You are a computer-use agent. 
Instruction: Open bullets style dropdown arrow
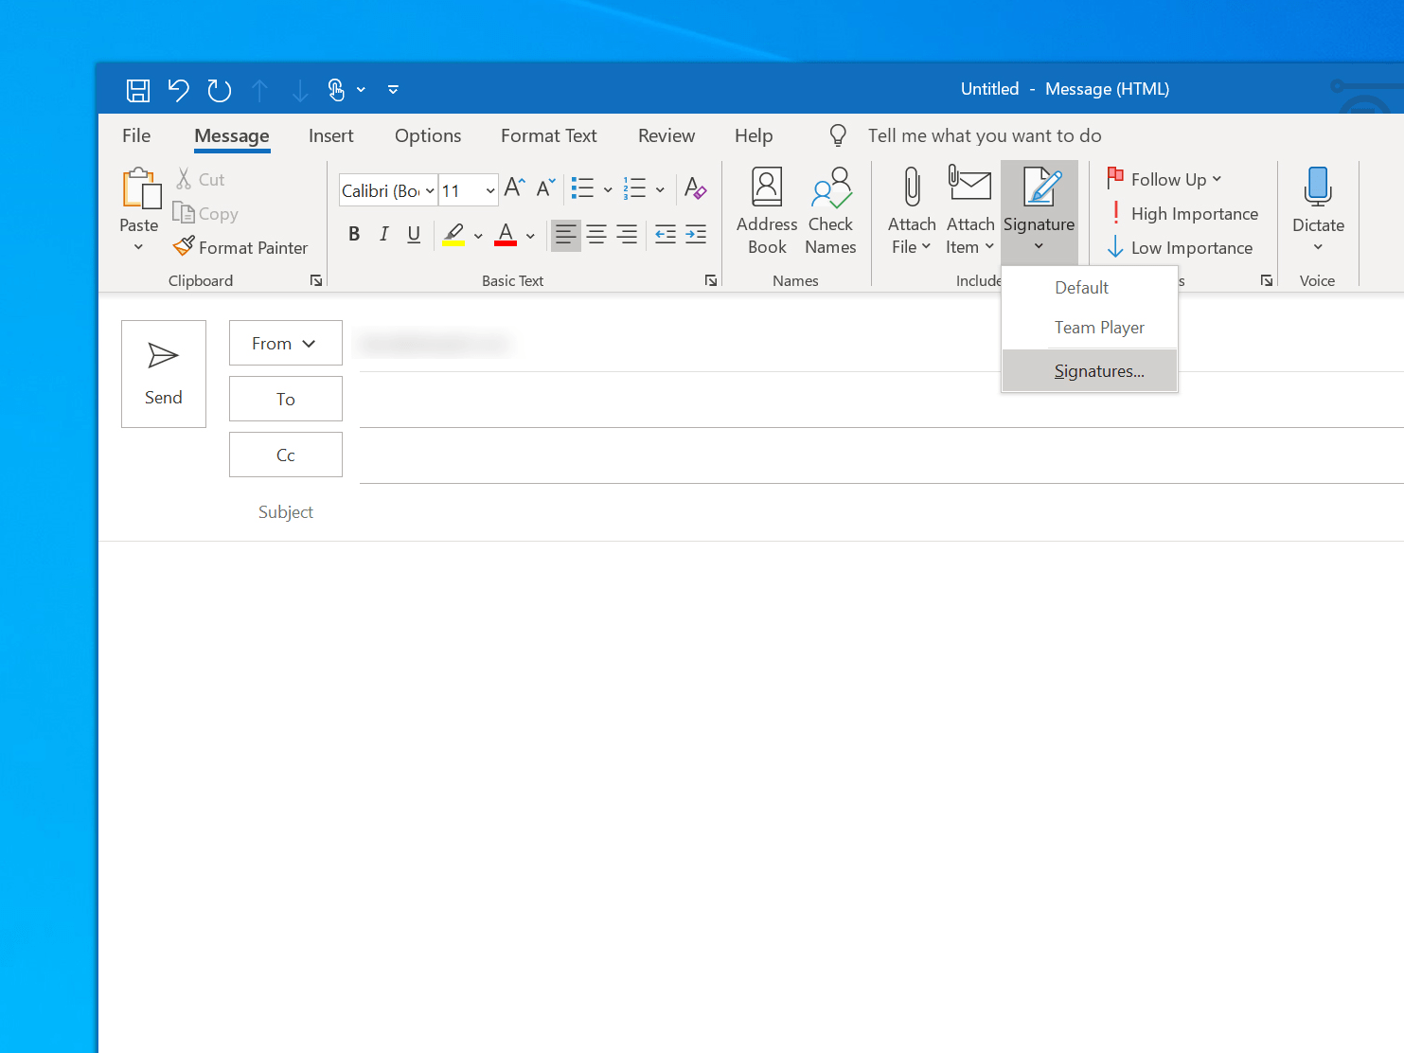tap(608, 189)
